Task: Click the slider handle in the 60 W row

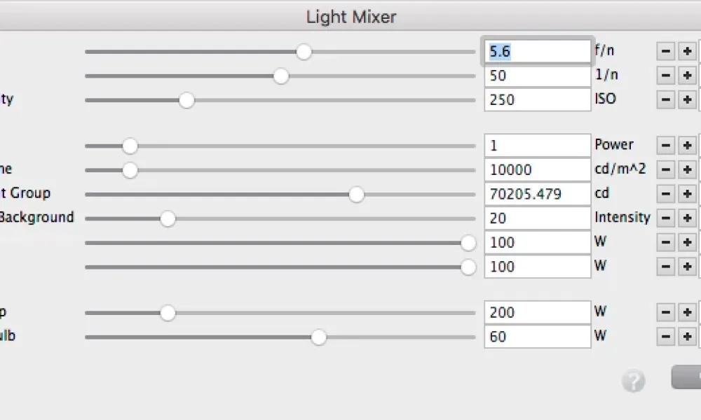Action: [x=319, y=337]
